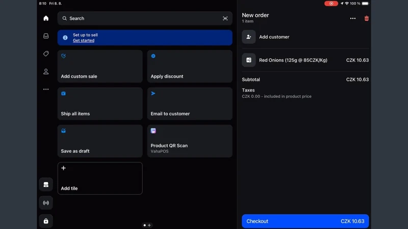The image size is (408, 229).
Task: Click the Red Onions price CZK 10.63
Action: (358, 60)
